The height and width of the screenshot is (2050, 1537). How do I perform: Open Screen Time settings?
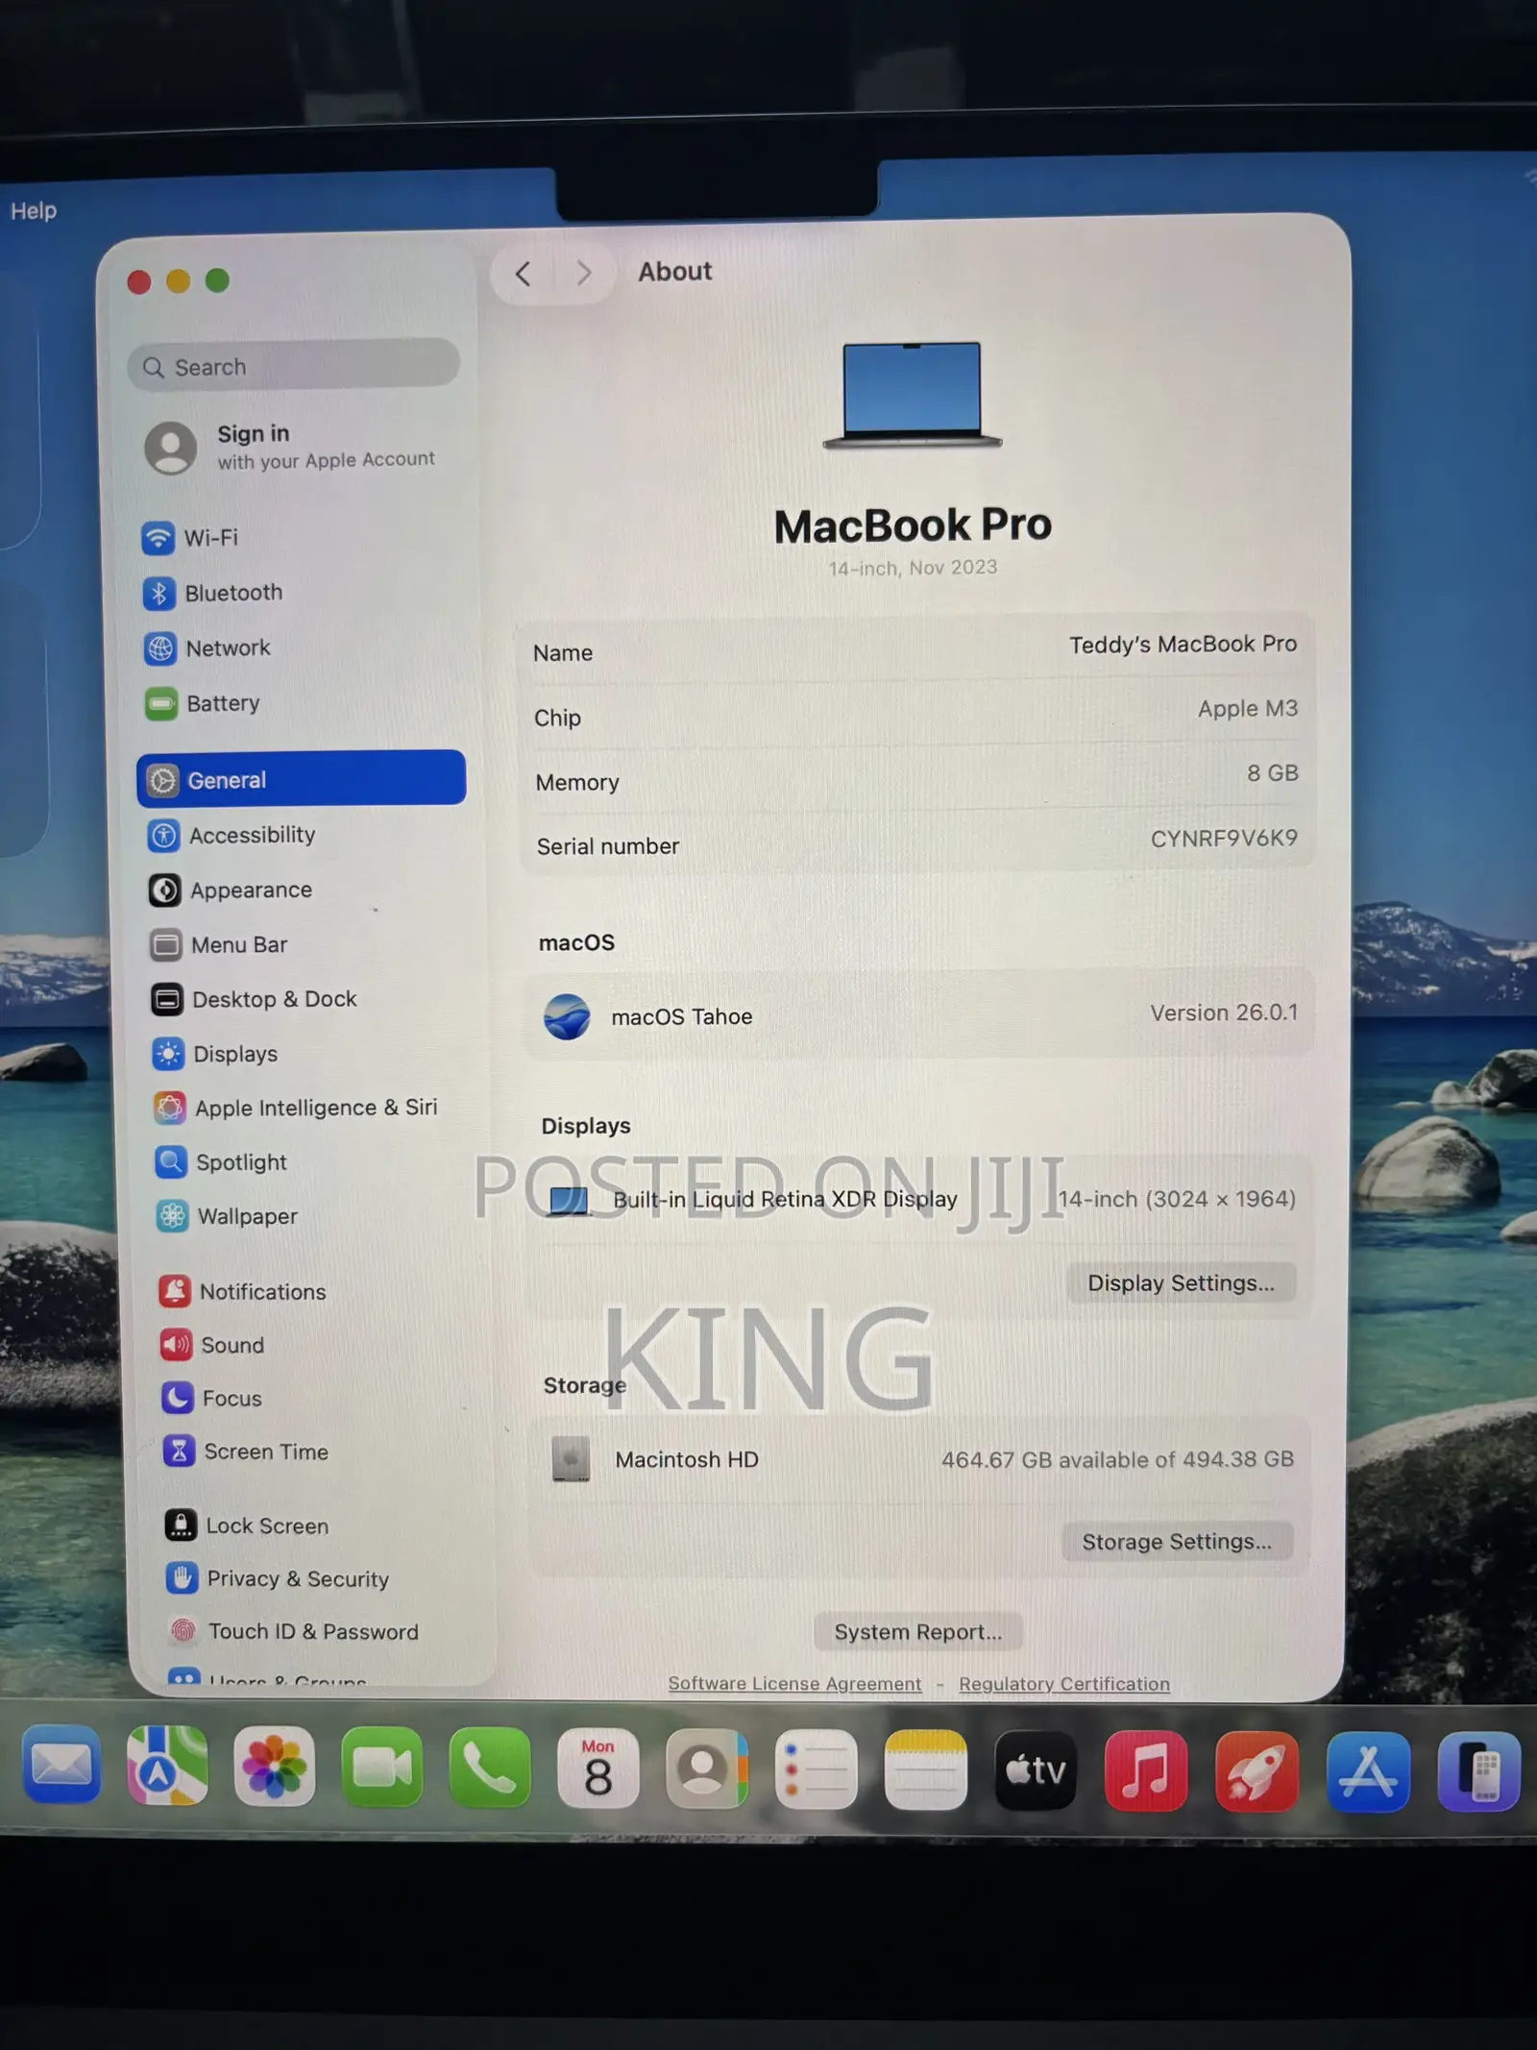tap(246, 1452)
